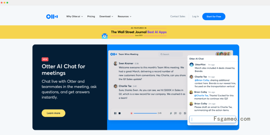Click Charlie Tse's avatar in chat panel
Viewport: 270px width, 135px height.
pos(191,77)
